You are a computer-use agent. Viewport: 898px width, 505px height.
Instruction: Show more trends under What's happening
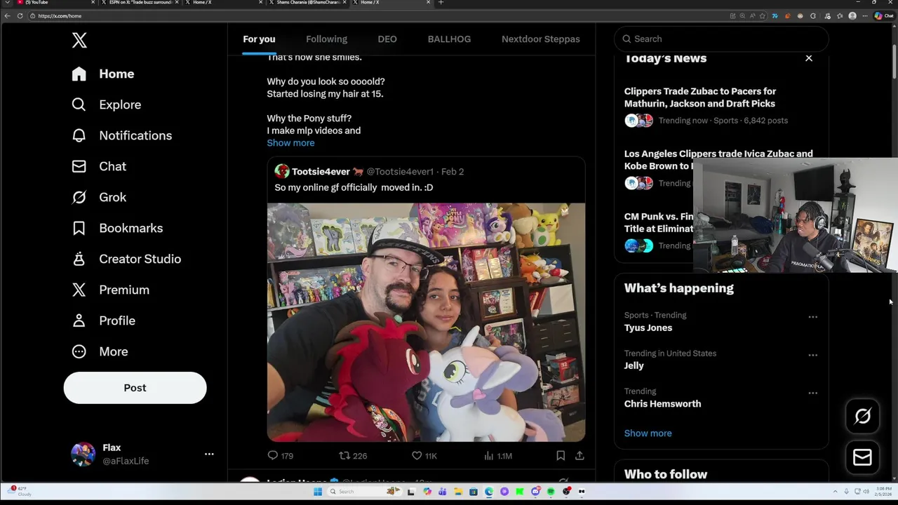pos(648,433)
